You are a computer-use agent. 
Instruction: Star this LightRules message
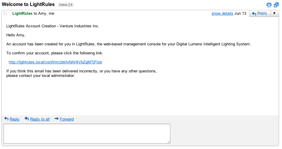pos(5,14)
